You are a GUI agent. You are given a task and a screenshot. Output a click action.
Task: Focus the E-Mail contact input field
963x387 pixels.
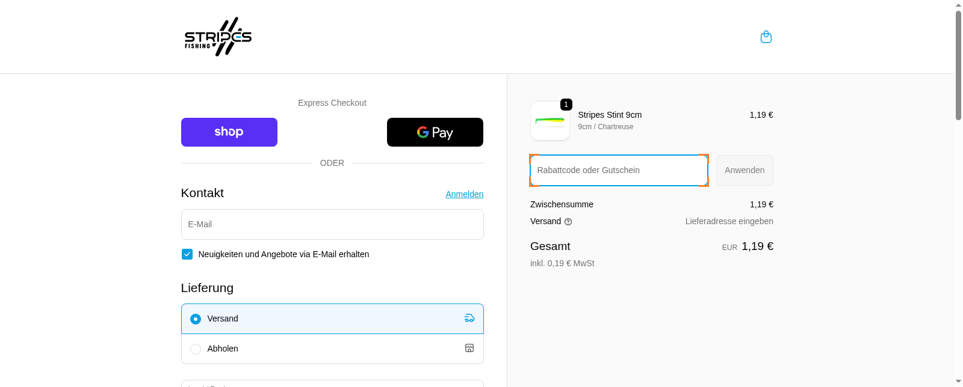pos(332,224)
